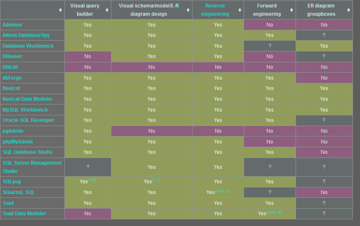Open the Toad Data Modeler link
The image size is (360, 226).
[x=25, y=214]
